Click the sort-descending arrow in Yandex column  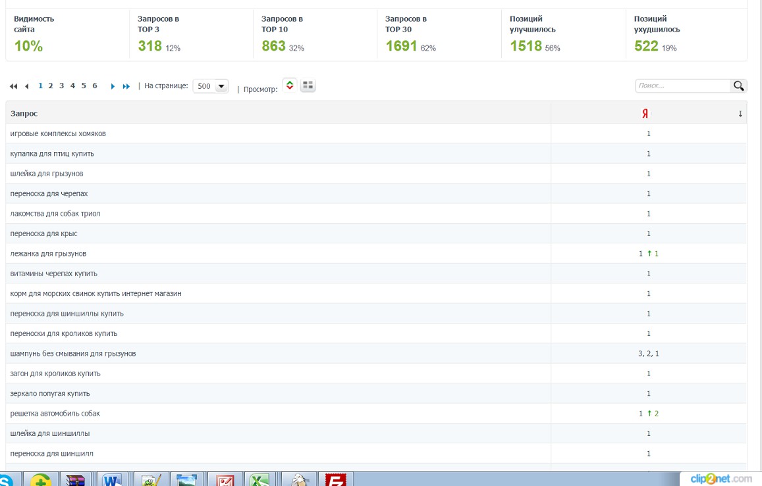tap(740, 114)
